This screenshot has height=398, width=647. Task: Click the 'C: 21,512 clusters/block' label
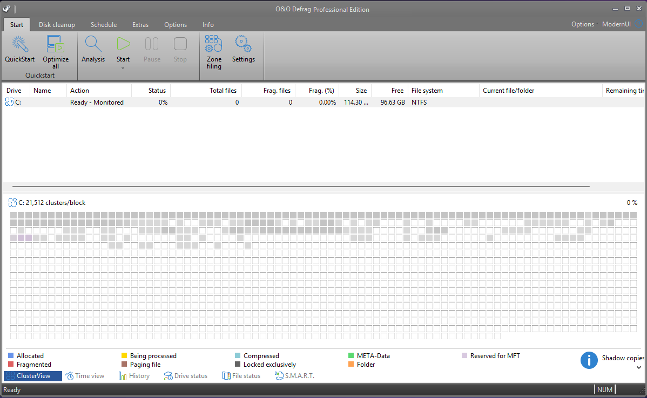point(52,203)
